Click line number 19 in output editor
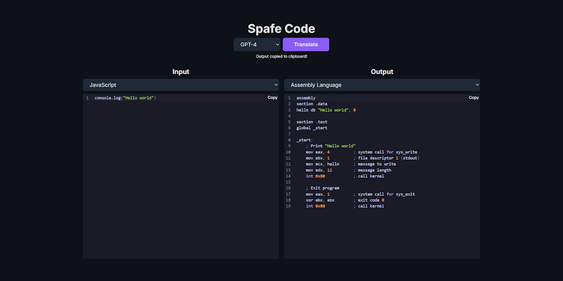Screen dimensions: 563x281 [x=288, y=206]
